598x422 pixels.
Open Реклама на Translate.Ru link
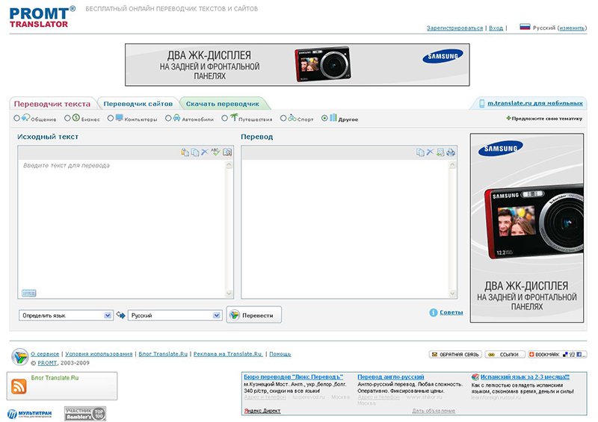(x=228, y=354)
